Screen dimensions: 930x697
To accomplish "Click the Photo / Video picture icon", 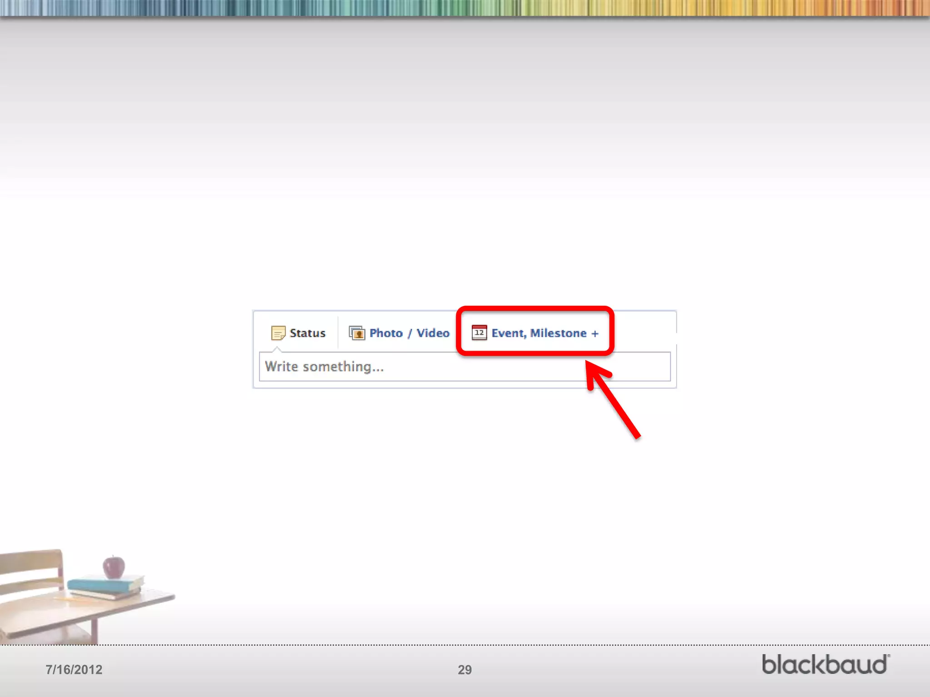I will pyautogui.click(x=357, y=333).
